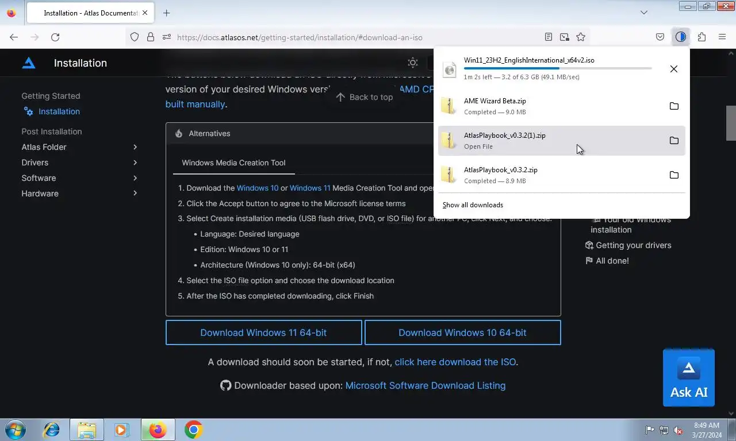The image size is (736, 441).
Task: Show AME Wizard Beta.zip in folder
Action: point(674,106)
